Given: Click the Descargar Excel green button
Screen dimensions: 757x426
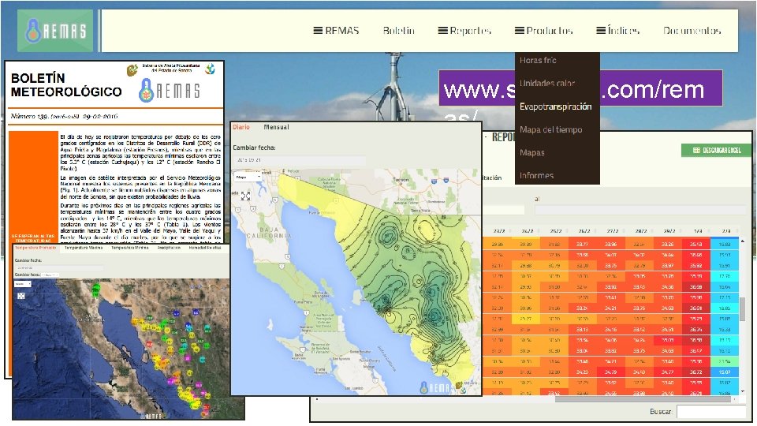Looking at the screenshot, I should 717,150.
